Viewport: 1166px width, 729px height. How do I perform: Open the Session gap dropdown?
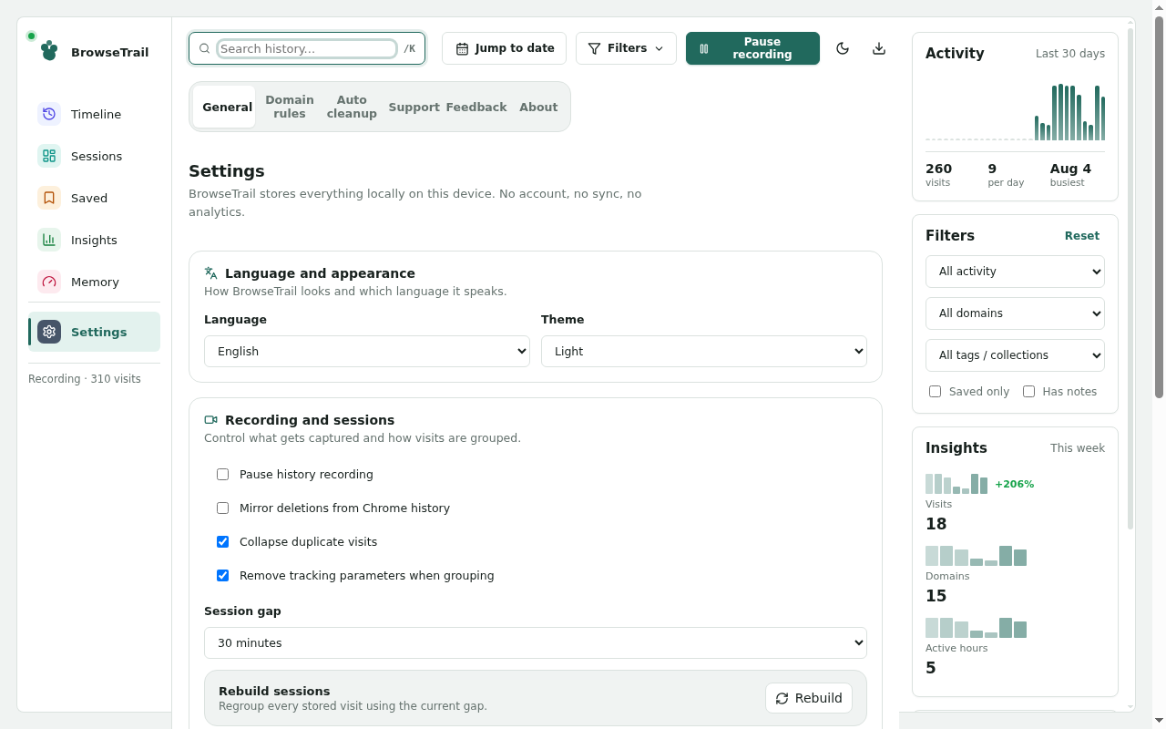tap(536, 642)
